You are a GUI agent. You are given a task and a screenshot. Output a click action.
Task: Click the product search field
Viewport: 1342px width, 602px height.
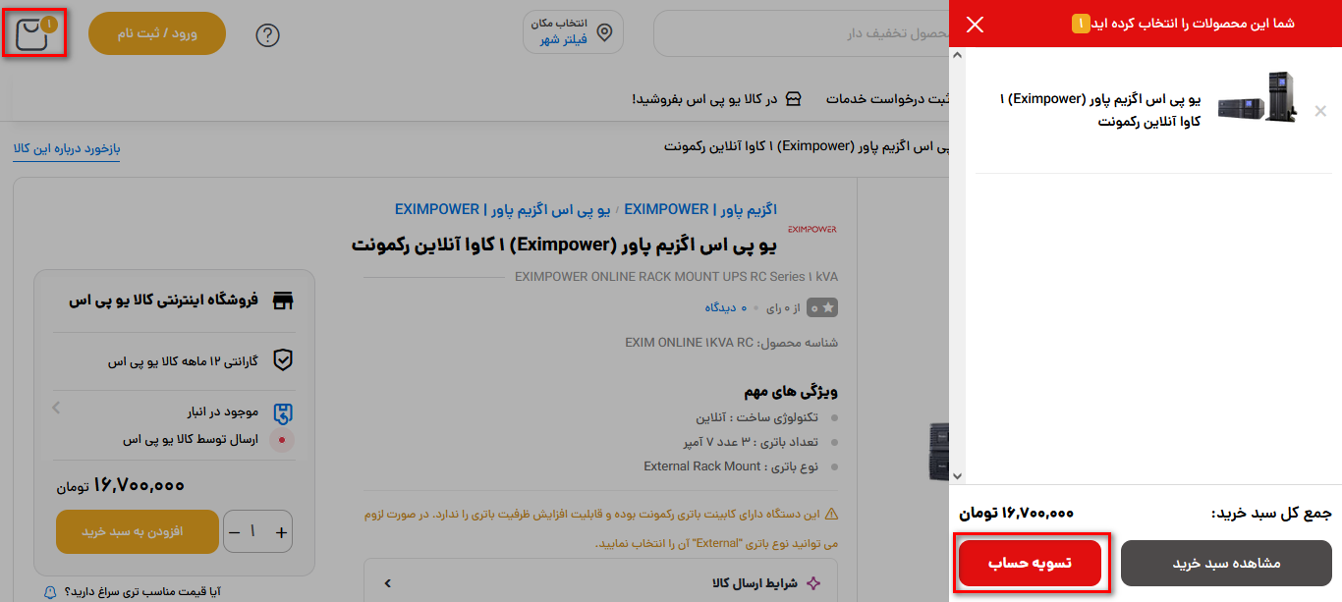[x=801, y=34]
